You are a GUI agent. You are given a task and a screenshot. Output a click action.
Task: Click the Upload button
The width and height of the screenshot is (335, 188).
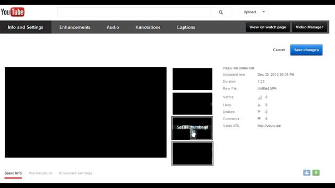[250, 12]
